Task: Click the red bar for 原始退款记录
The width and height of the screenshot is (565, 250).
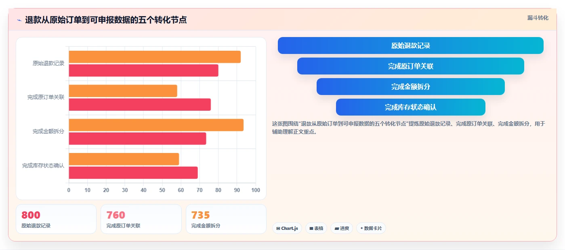Action: click(x=143, y=70)
